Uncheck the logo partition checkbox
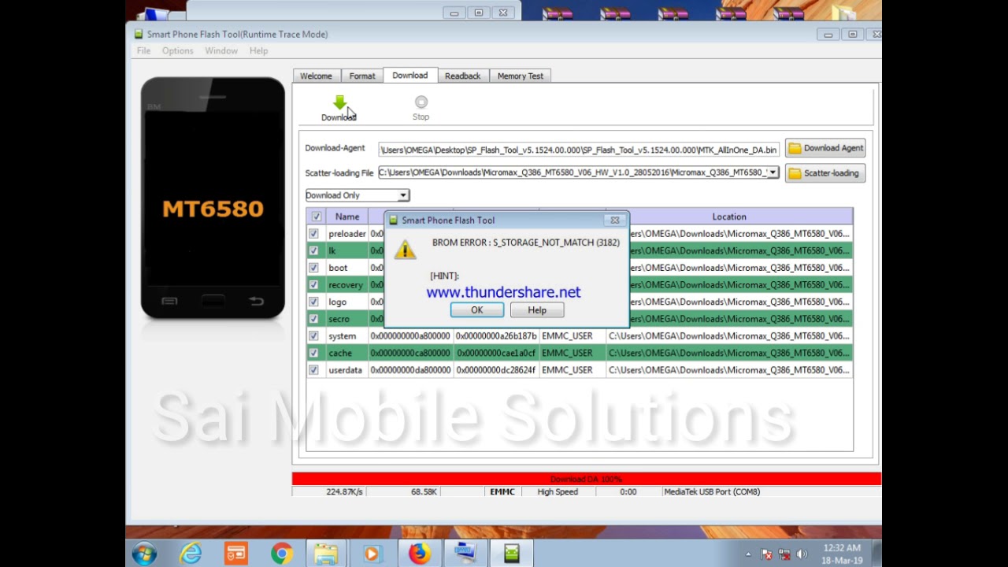This screenshot has width=1008, height=567. click(313, 302)
